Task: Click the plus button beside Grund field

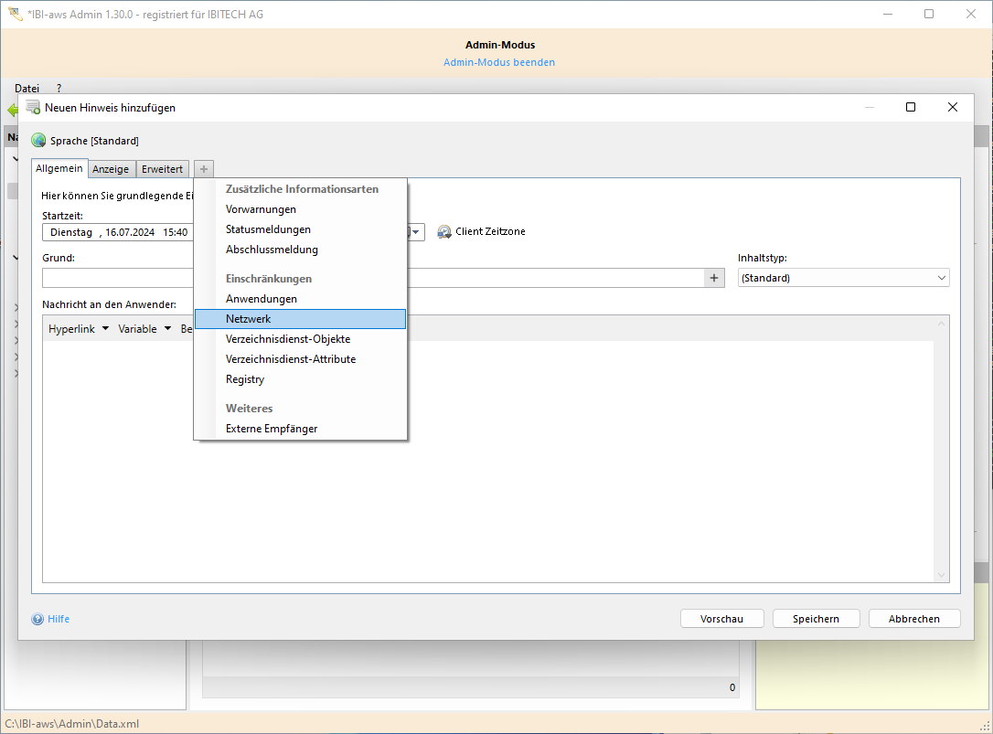Action: coord(714,278)
